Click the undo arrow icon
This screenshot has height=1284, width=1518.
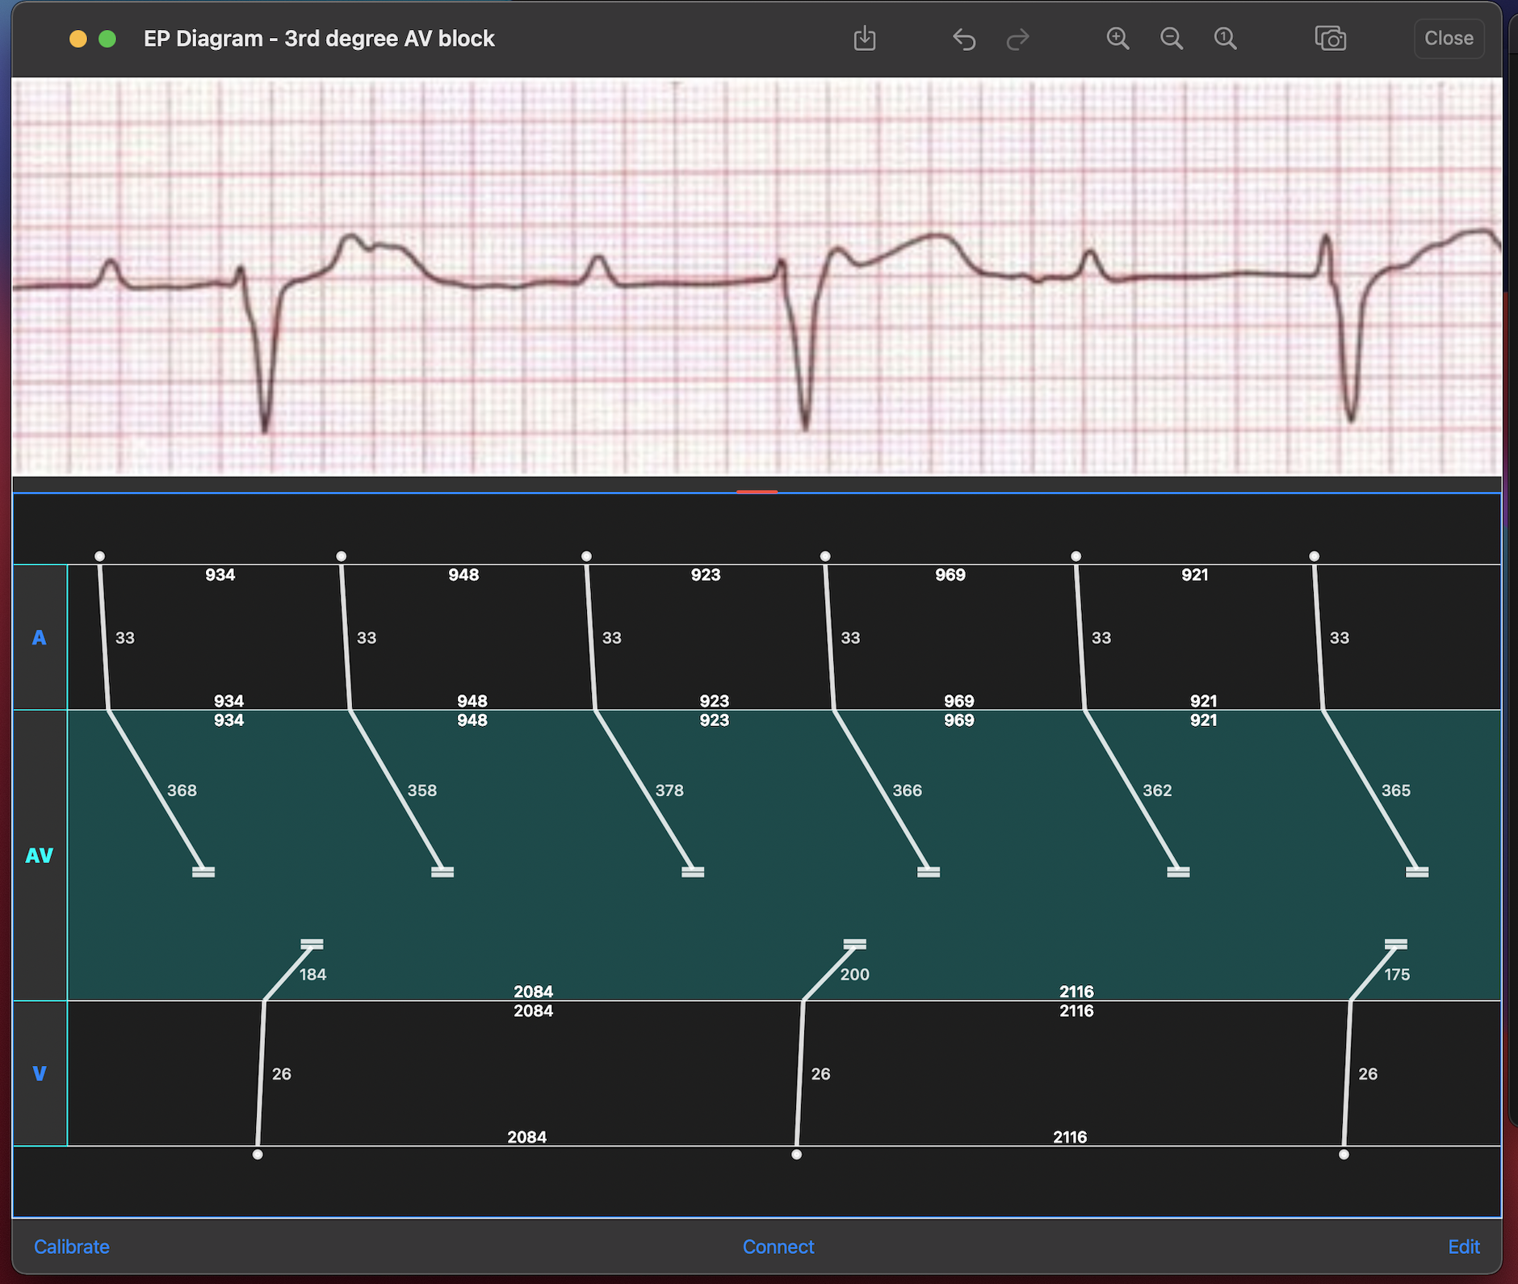[x=964, y=39]
